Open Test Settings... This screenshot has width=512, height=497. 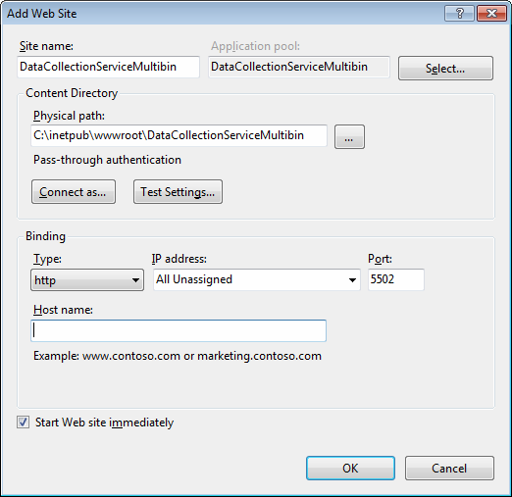pyautogui.click(x=178, y=192)
